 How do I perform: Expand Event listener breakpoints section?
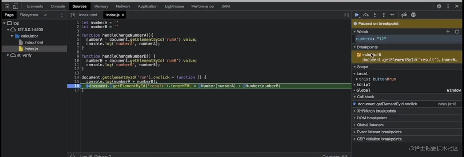(x=355, y=132)
